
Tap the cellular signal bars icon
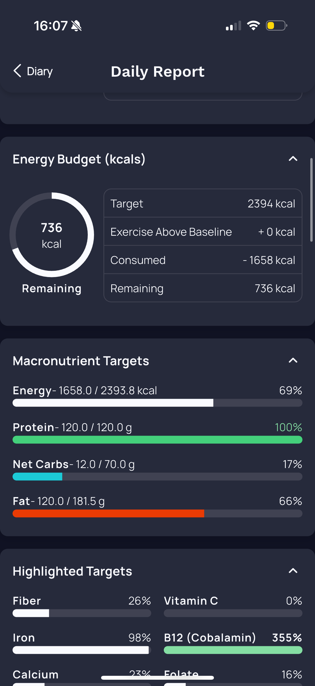tap(234, 26)
